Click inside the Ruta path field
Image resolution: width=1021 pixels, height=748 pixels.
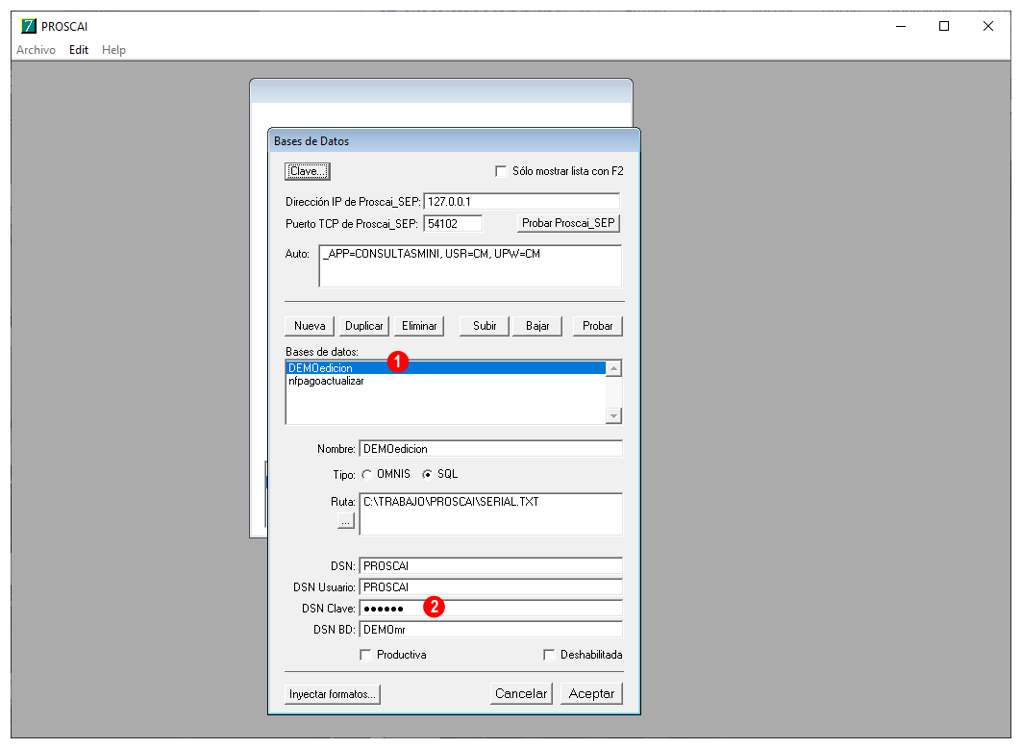[x=491, y=514]
